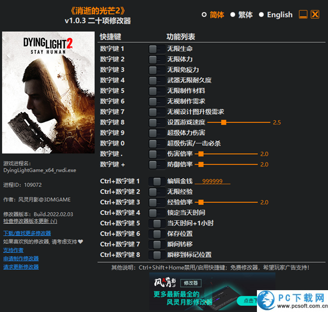Viewport: 328px width, 312px height.
Task: Adjust the 伤害倍率 slider handle
Action: point(200,154)
